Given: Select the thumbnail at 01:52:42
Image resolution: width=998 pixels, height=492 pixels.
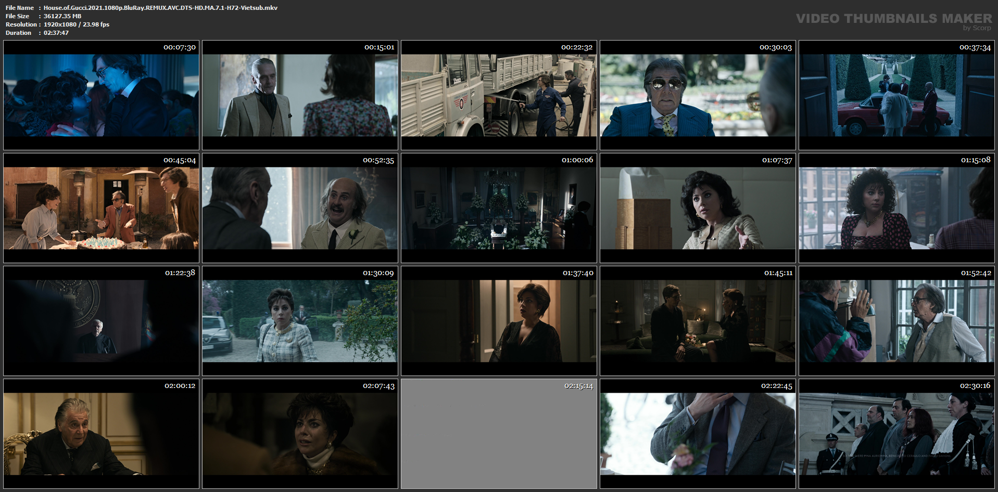Looking at the screenshot, I should pos(896,321).
